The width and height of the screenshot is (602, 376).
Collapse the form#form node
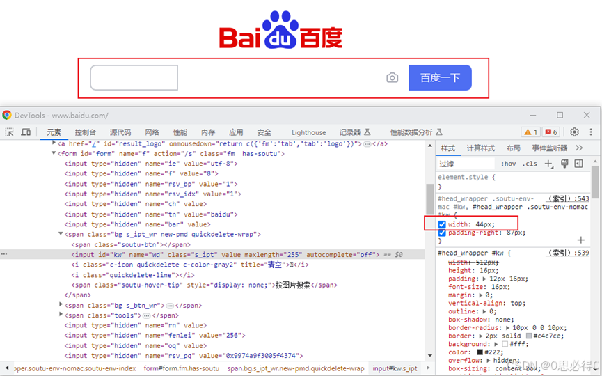(54, 153)
